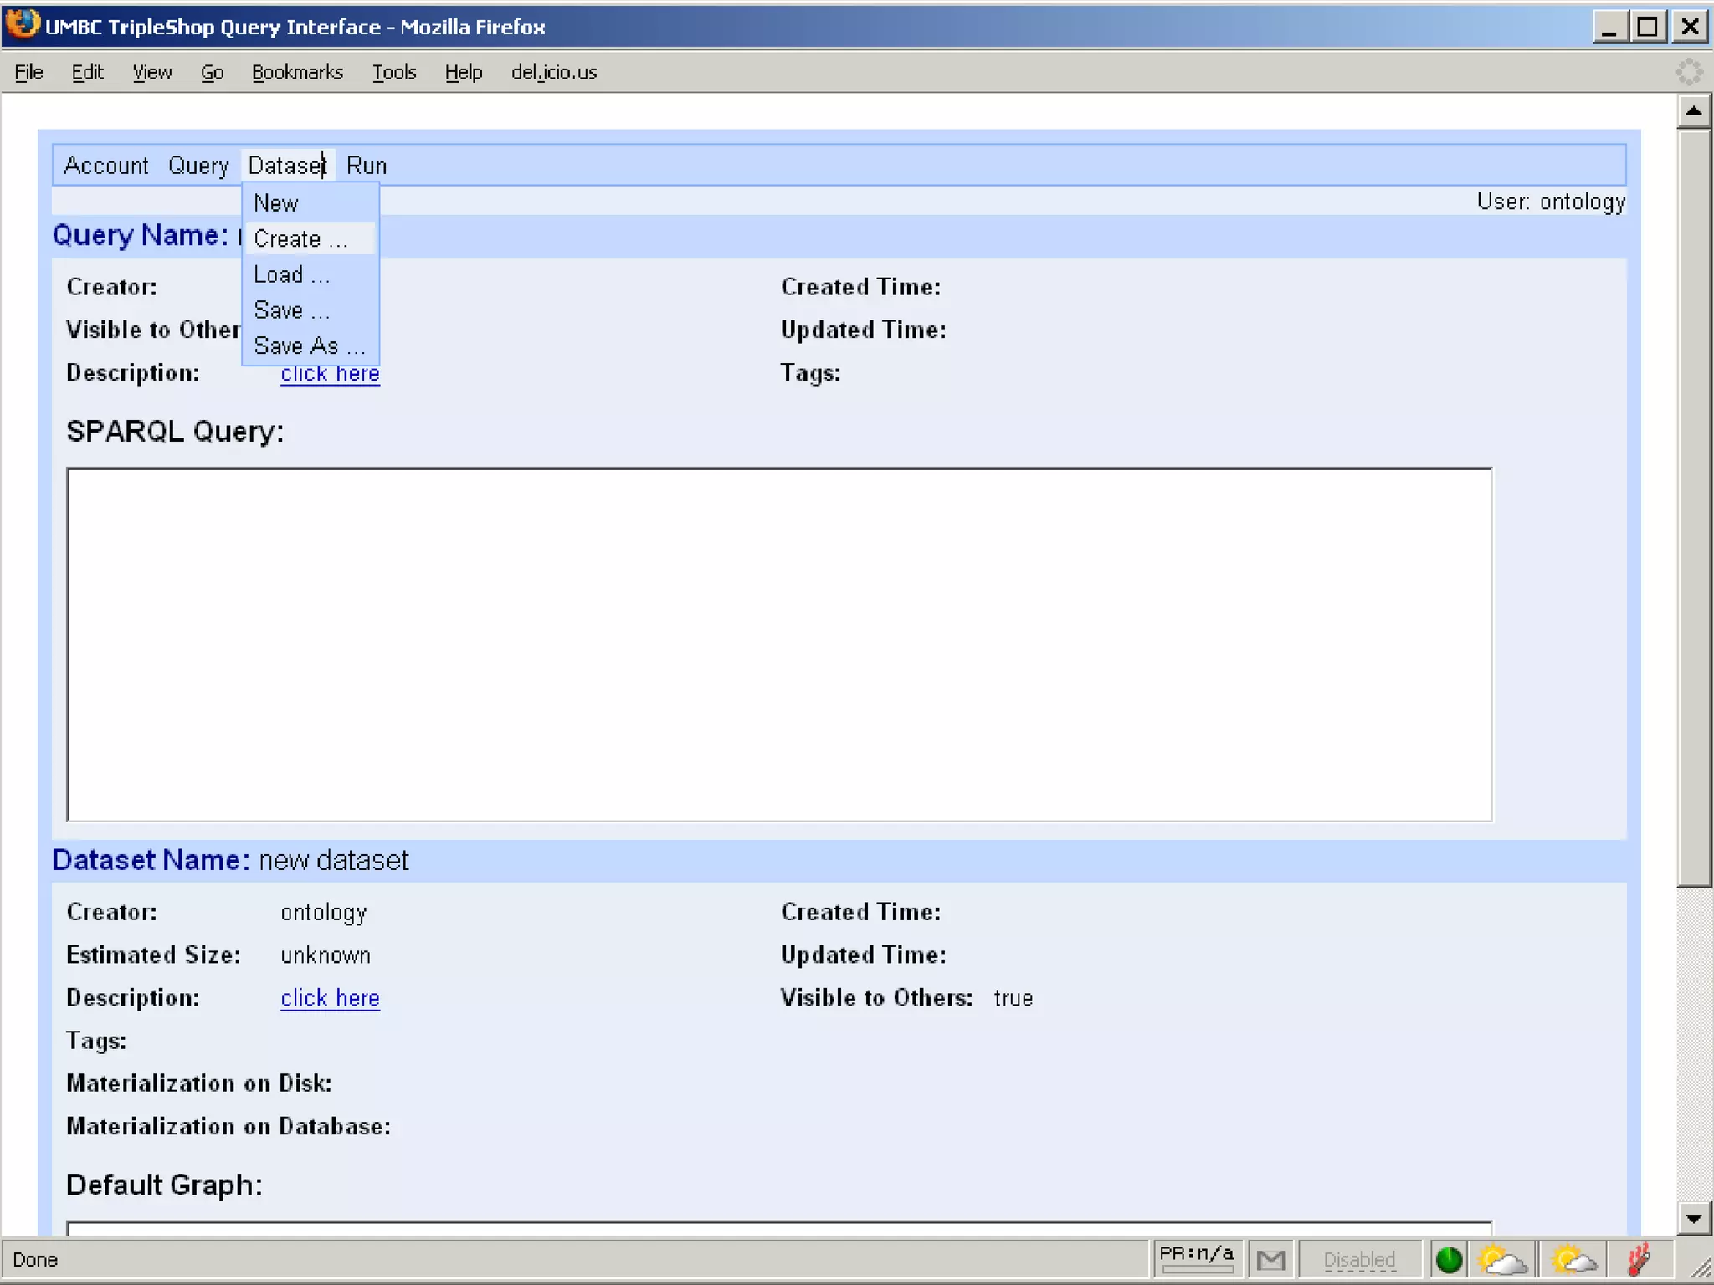Click the query Description click here link
The height and width of the screenshot is (1285, 1714).
coord(330,374)
